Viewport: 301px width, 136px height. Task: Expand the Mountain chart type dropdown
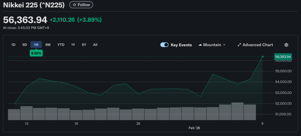pyautogui.click(x=212, y=45)
